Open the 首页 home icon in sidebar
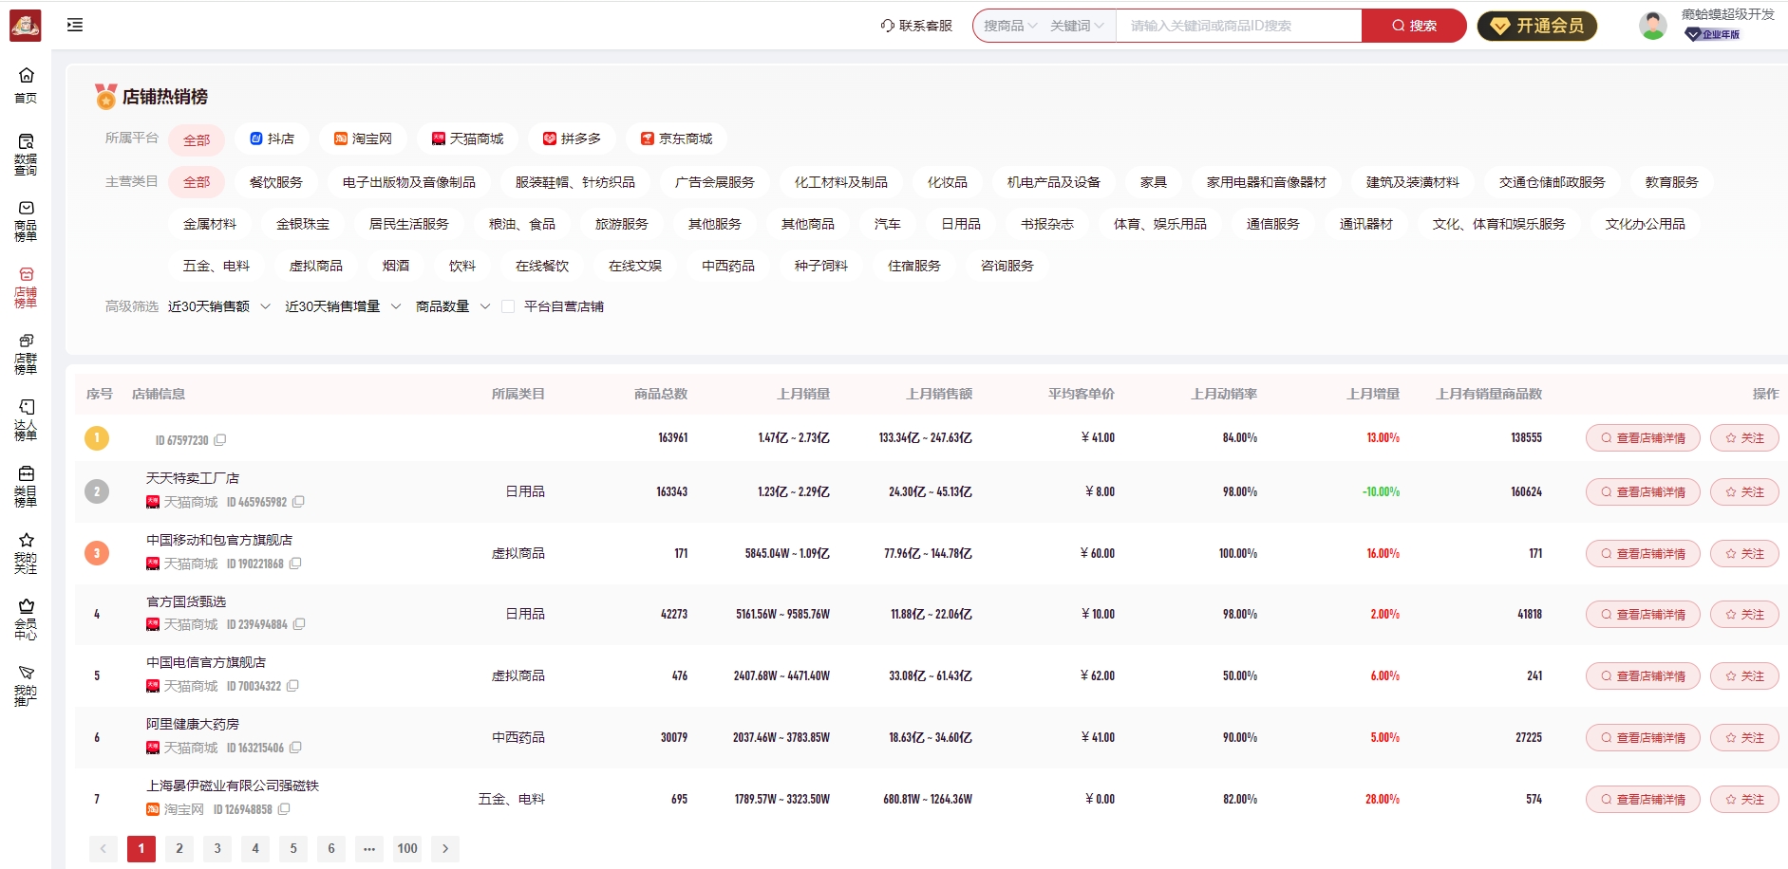This screenshot has height=869, width=1788. click(x=26, y=81)
